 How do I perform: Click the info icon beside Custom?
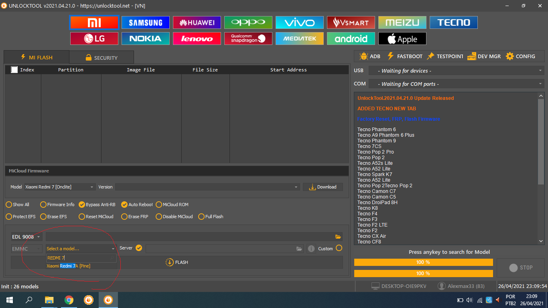point(311,249)
